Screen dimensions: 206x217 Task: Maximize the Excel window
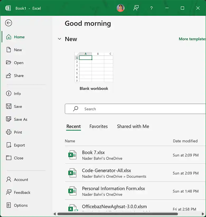point(182,8)
